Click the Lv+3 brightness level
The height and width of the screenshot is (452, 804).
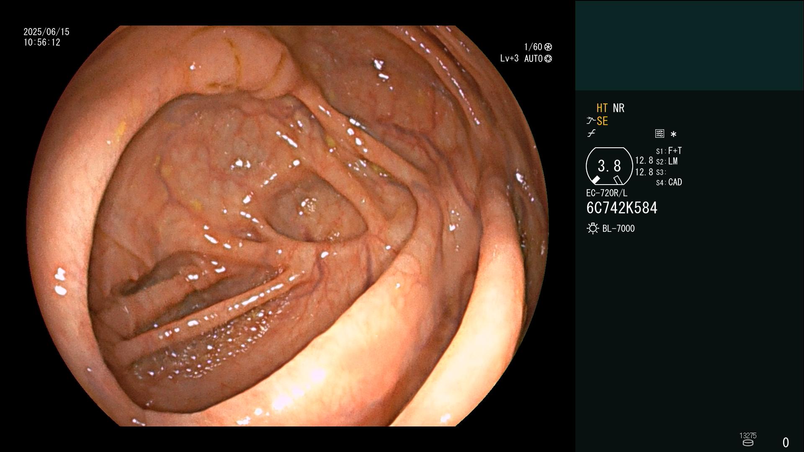click(x=509, y=59)
